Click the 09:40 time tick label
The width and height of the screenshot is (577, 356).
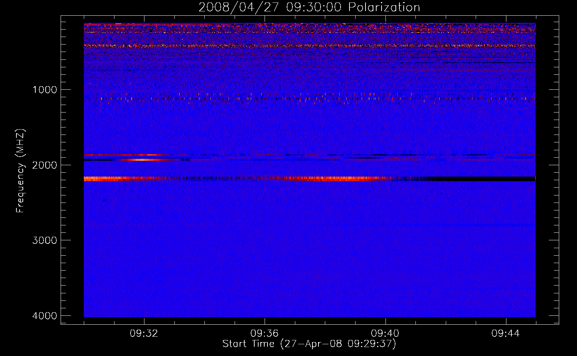tap(385, 334)
